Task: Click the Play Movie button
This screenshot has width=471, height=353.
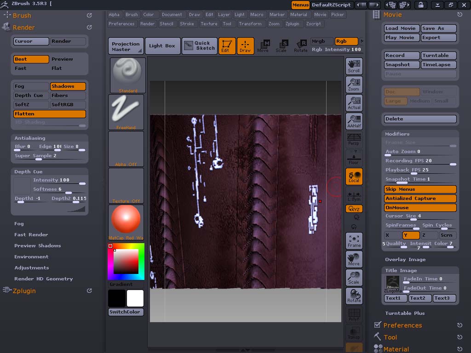Action: pyautogui.click(x=401, y=37)
